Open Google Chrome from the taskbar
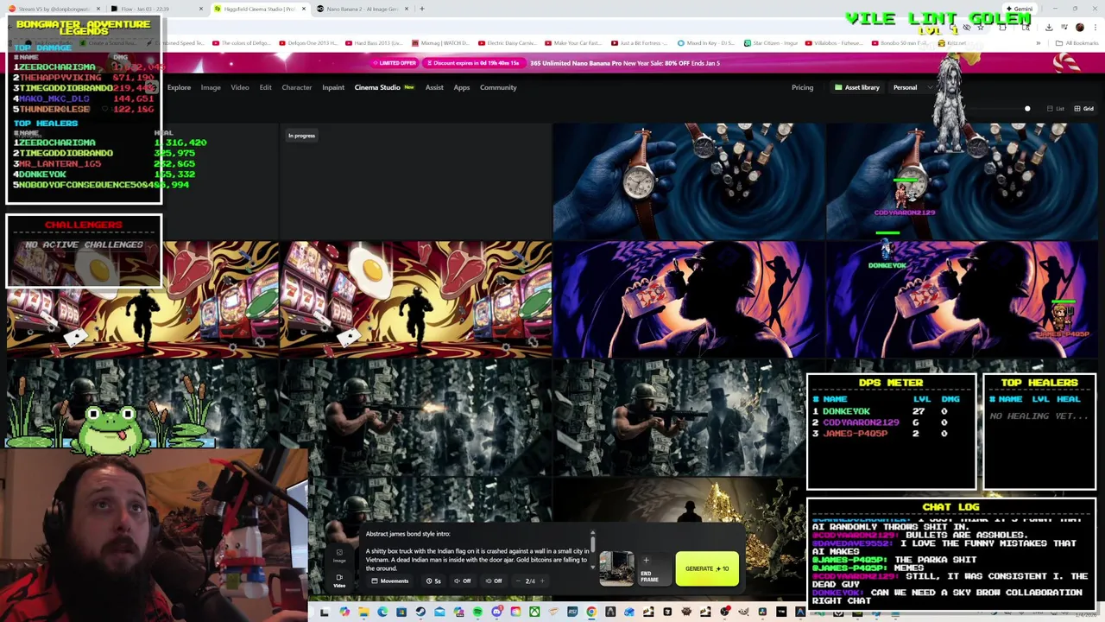The height and width of the screenshot is (622, 1105). click(591, 612)
